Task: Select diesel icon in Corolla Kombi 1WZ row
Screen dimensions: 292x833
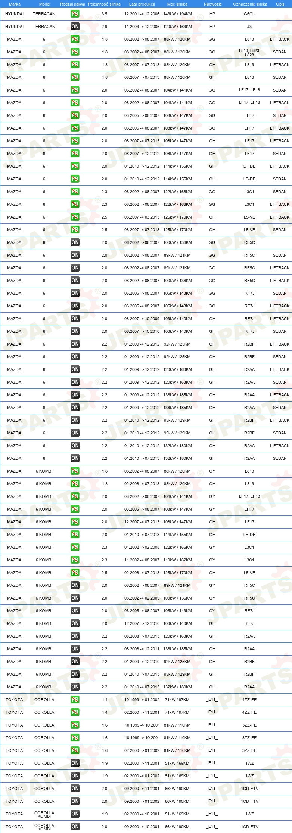Action: 75,814
